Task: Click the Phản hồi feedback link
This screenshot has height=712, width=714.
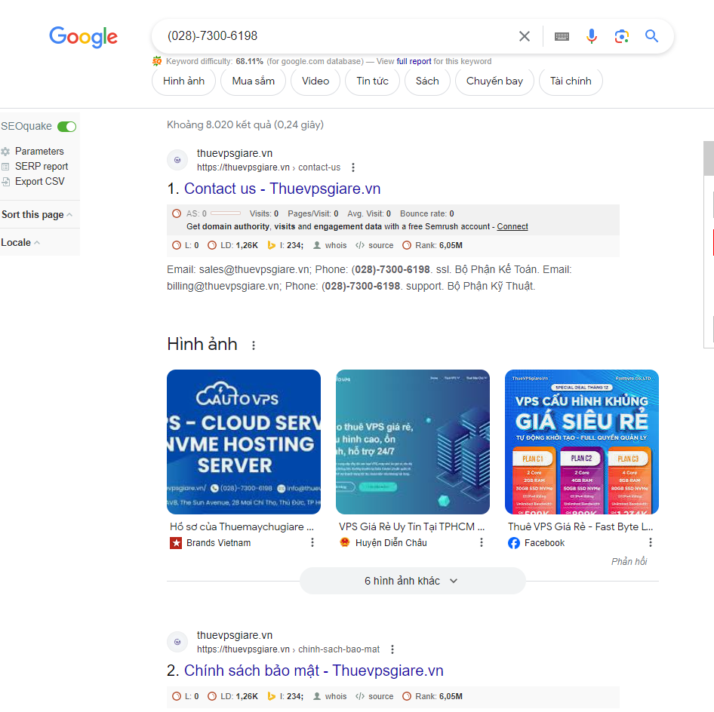Action: point(629,561)
